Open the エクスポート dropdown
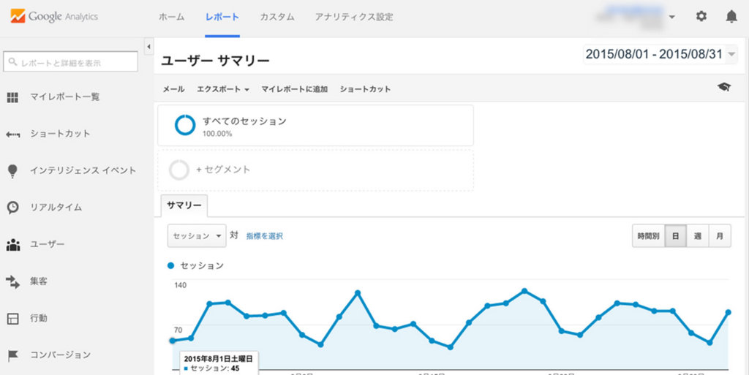Screen dimensions: 749x375 click(223, 89)
